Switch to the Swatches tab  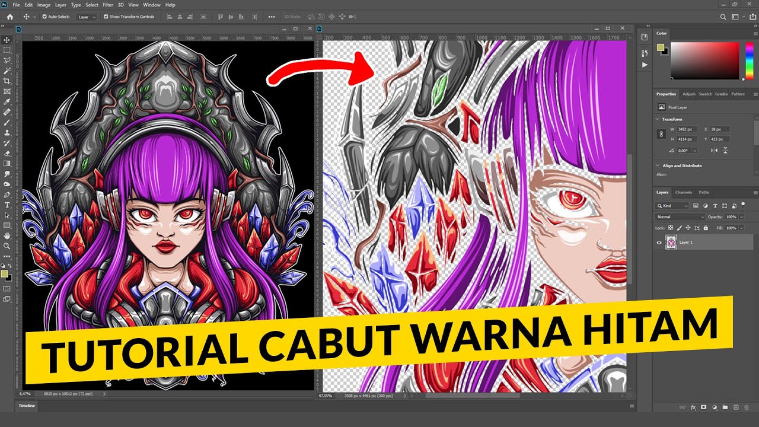click(705, 94)
